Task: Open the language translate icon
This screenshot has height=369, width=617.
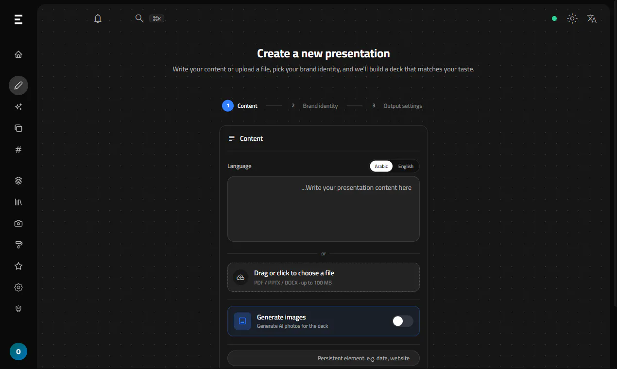Action: (x=592, y=18)
